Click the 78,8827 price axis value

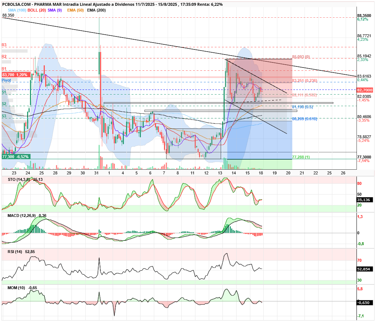[x=364, y=137]
